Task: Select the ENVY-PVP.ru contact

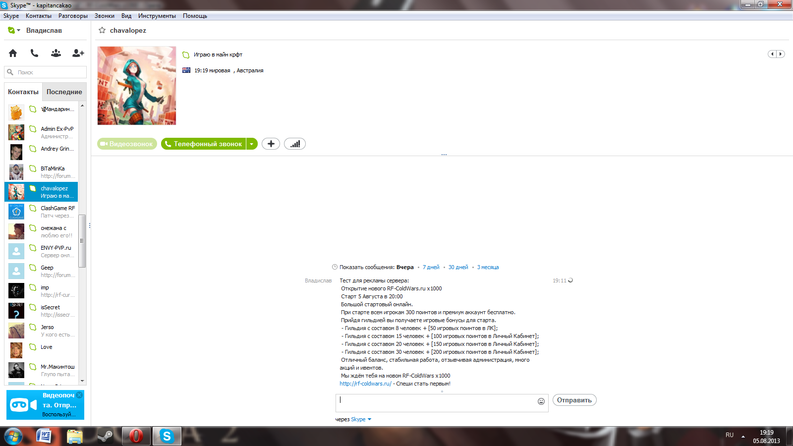Action: tap(41, 251)
